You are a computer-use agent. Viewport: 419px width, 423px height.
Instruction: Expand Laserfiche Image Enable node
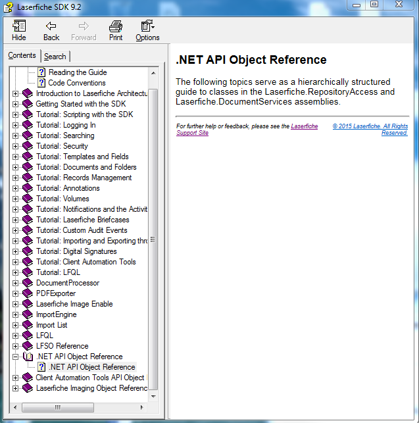[x=15, y=304]
